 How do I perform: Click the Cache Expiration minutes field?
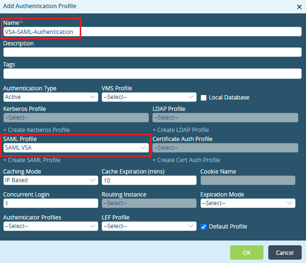click(149, 180)
